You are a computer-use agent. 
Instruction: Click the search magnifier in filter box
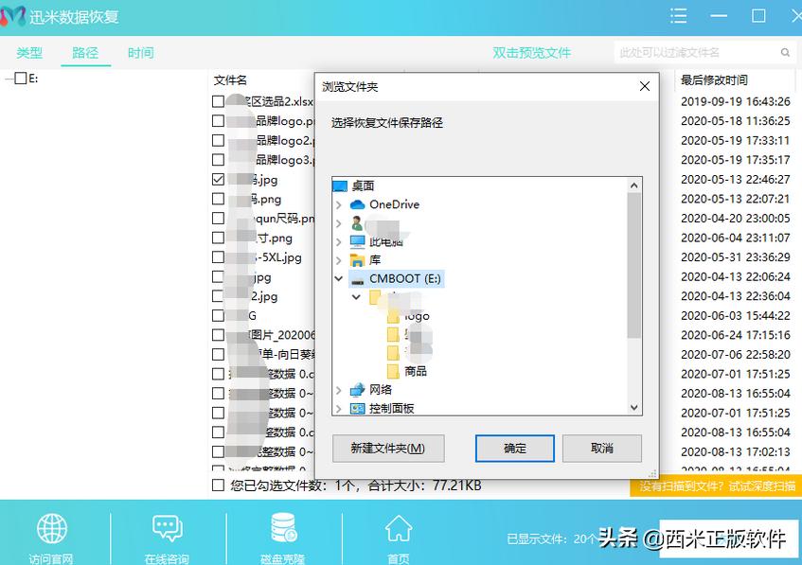(x=786, y=53)
